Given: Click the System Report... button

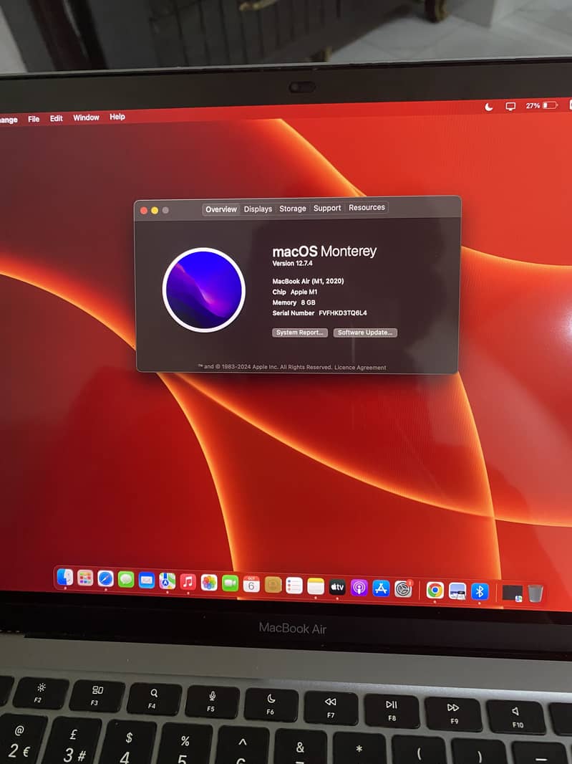Looking at the screenshot, I should [300, 333].
